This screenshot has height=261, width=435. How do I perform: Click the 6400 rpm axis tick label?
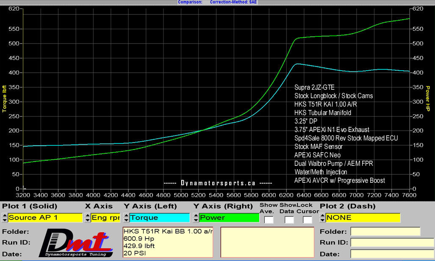[304, 195]
